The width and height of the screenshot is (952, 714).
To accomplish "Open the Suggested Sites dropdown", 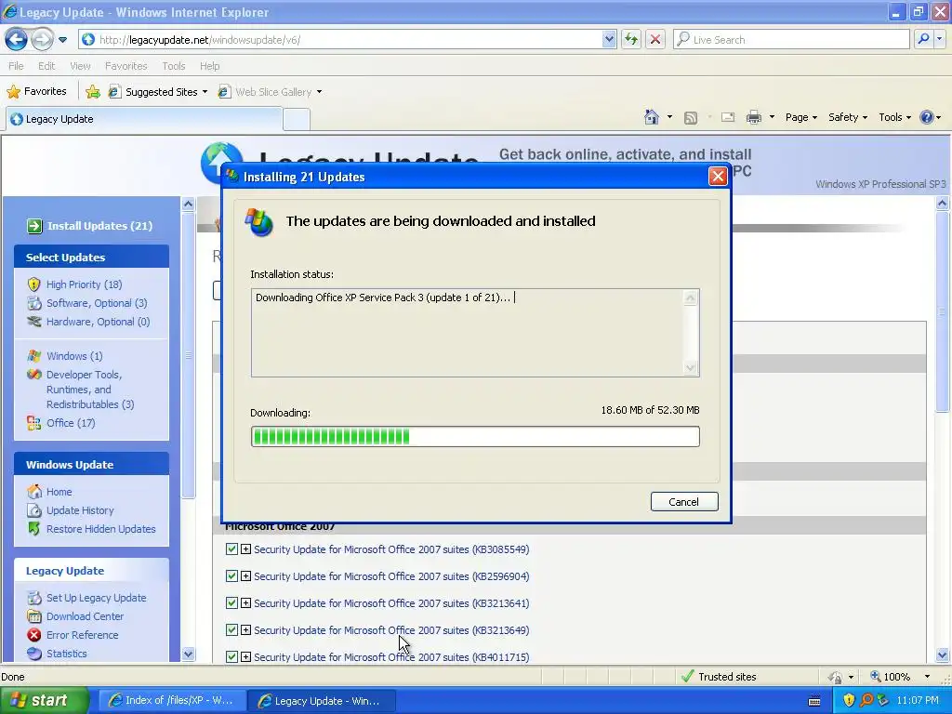I will coord(205,92).
